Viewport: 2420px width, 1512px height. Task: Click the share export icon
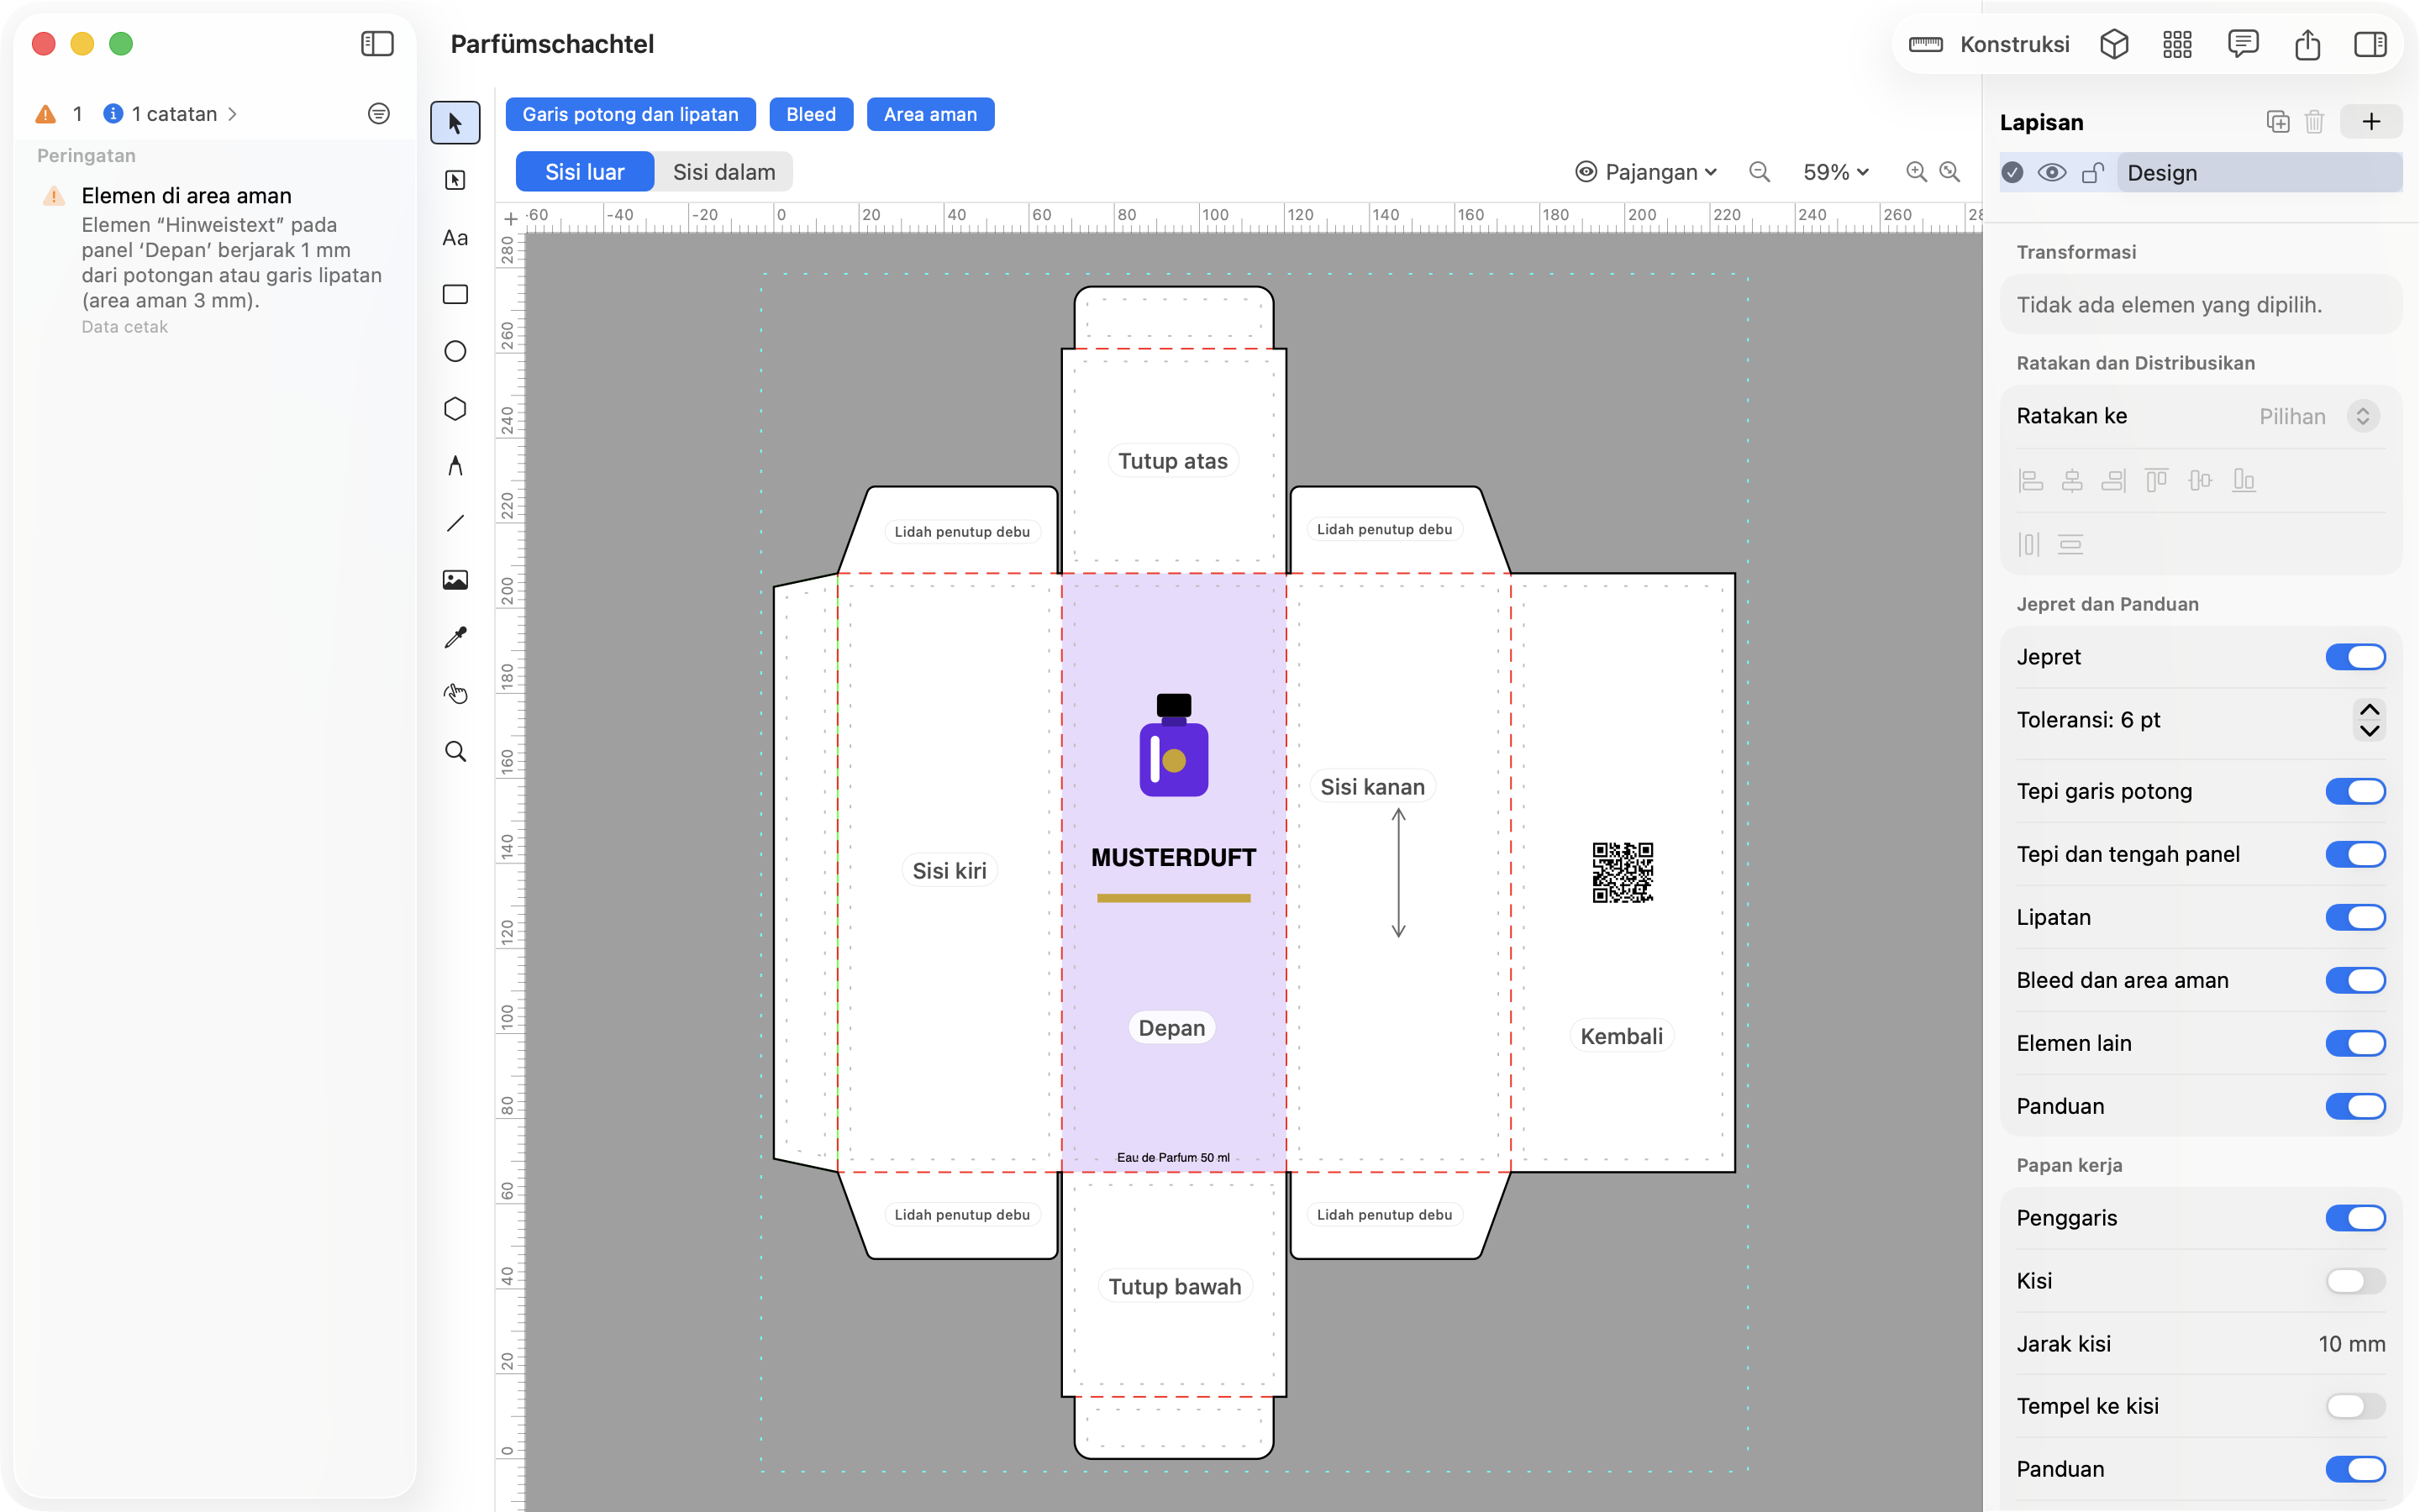2307,44
